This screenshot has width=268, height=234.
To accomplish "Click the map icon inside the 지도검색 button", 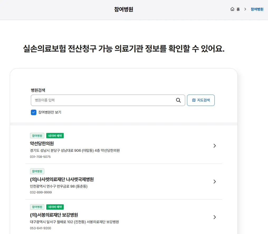I will (x=194, y=100).
